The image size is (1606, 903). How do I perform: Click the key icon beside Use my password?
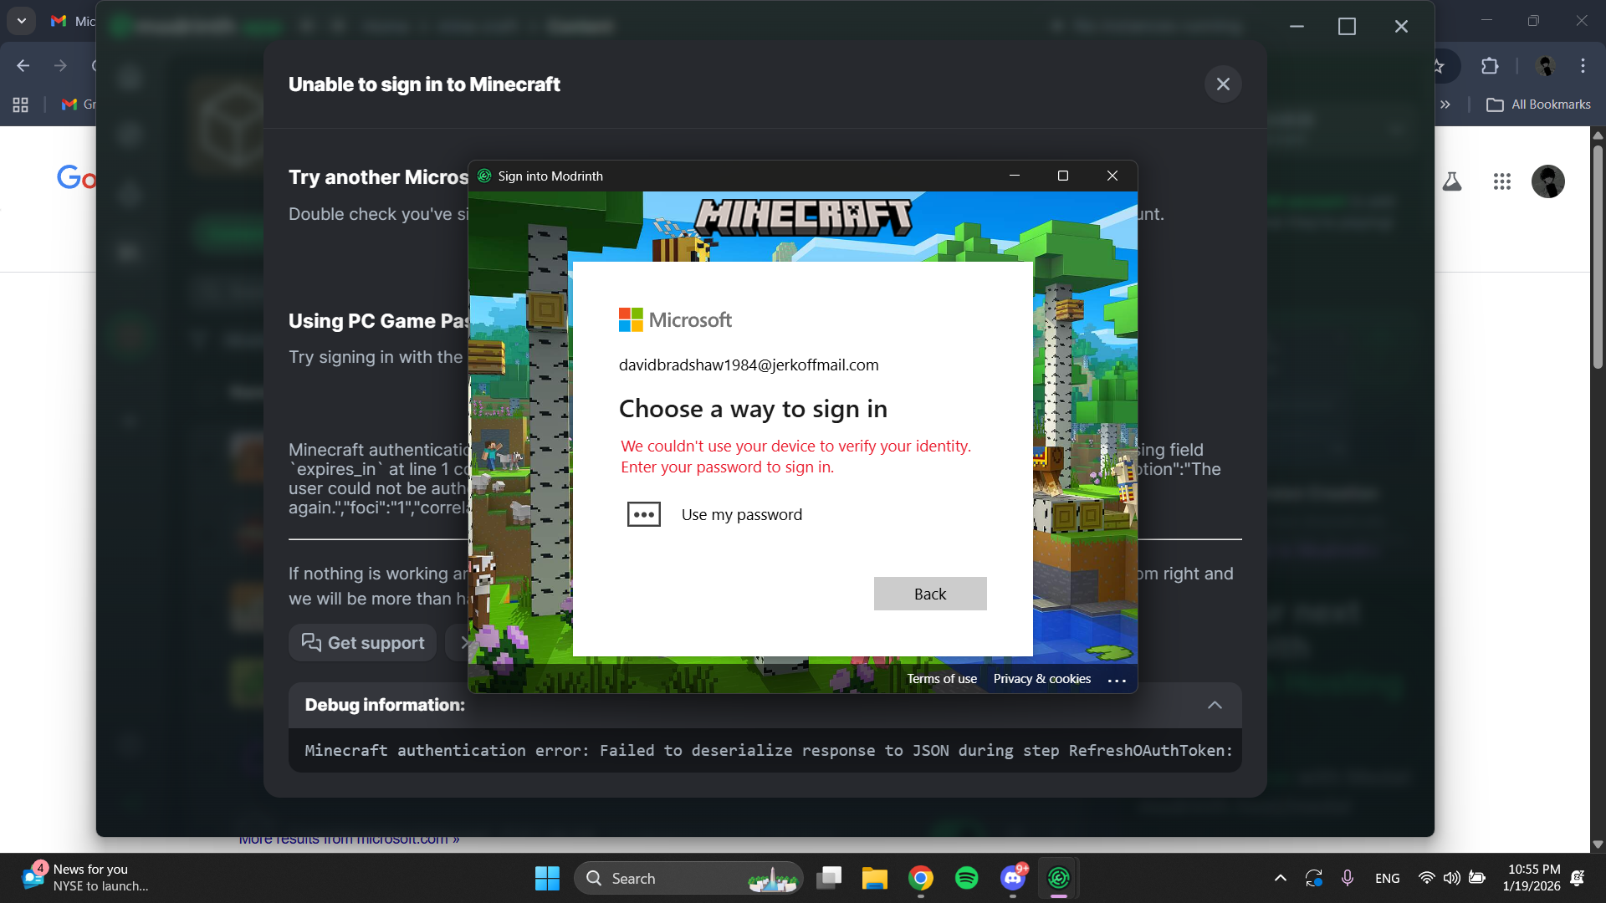coord(643,514)
